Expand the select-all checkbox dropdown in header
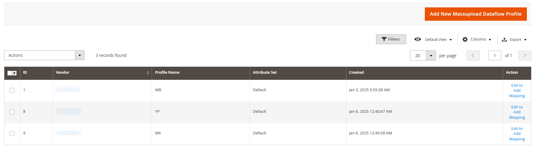This screenshot has height=148, width=534. pyautogui.click(x=14, y=73)
